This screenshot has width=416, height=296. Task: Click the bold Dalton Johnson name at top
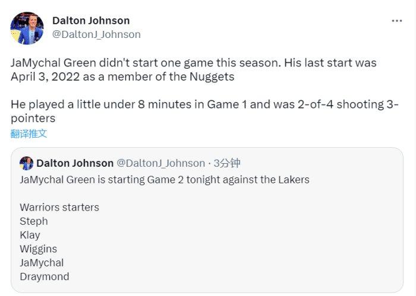click(x=91, y=21)
